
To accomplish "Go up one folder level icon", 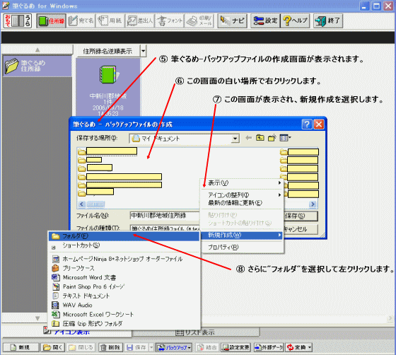I will pyautogui.click(x=260, y=138).
